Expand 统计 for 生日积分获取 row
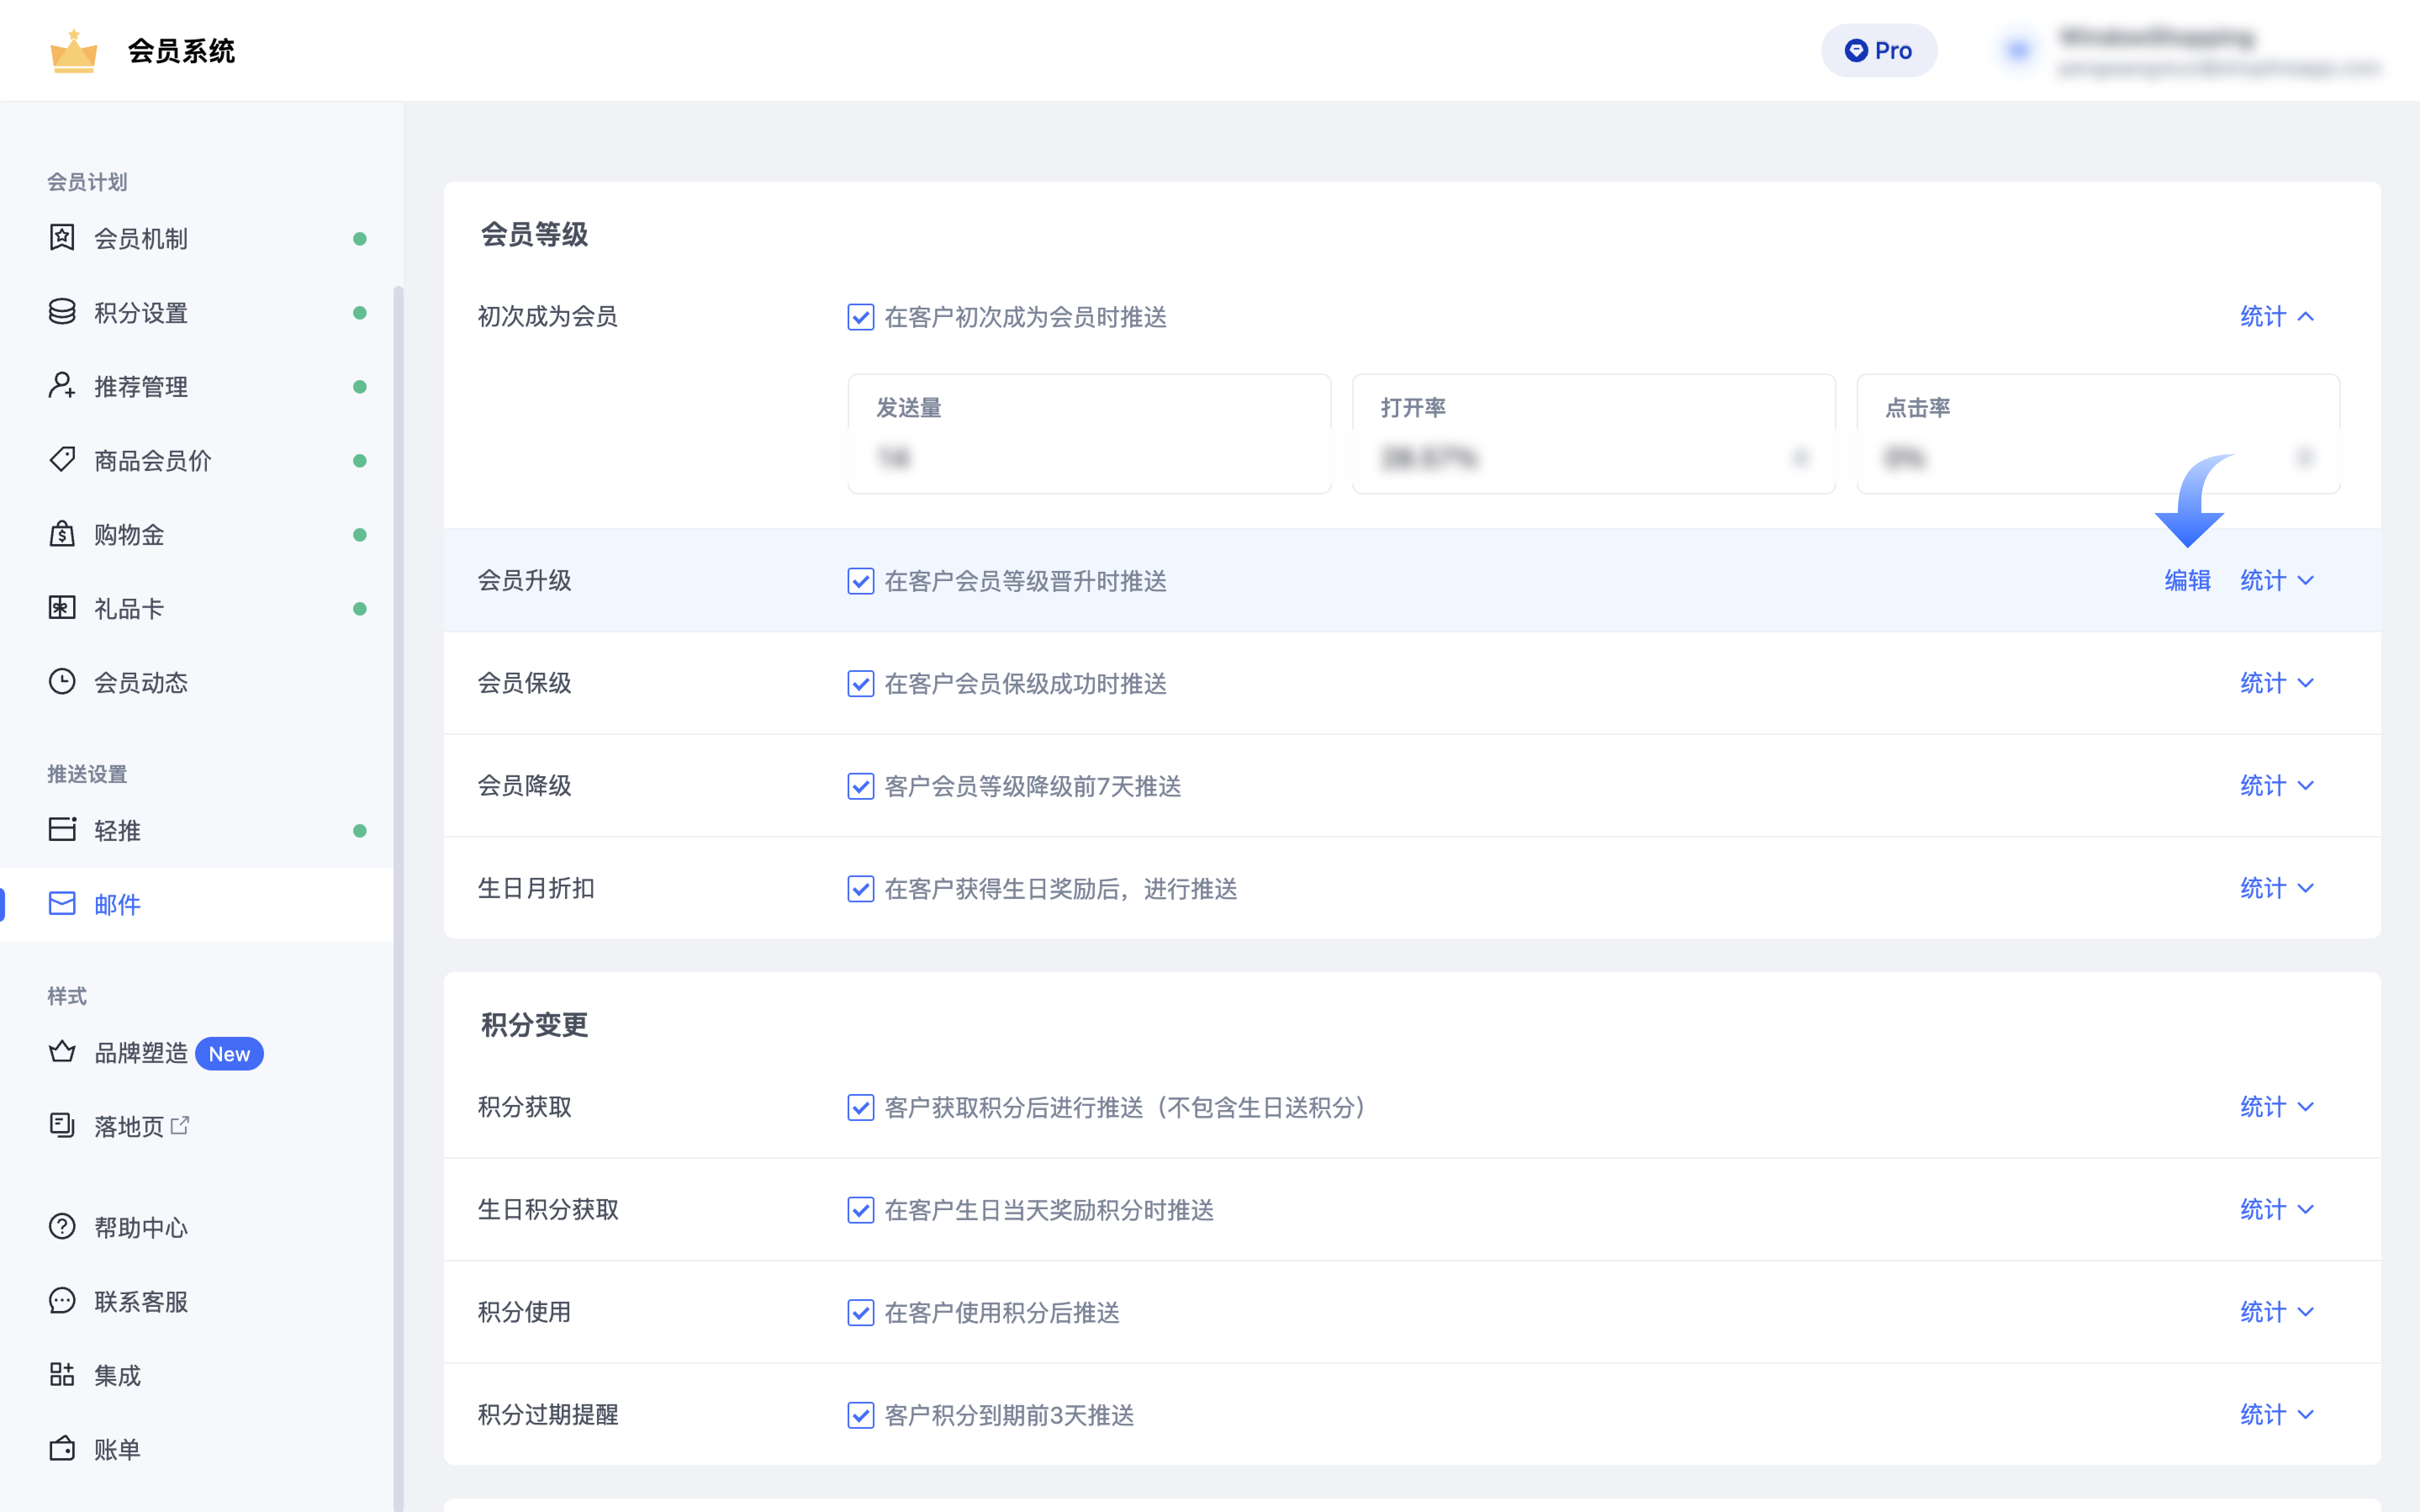2420x1512 pixels. tap(2276, 1210)
